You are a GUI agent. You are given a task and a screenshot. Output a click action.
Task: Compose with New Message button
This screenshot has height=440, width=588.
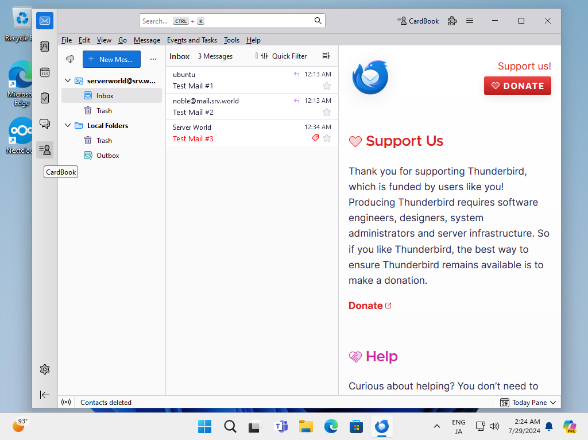click(111, 59)
